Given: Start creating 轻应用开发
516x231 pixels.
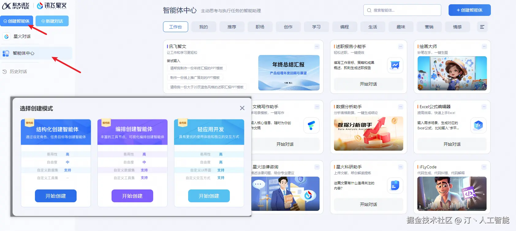Looking at the screenshot, I should tap(209, 196).
